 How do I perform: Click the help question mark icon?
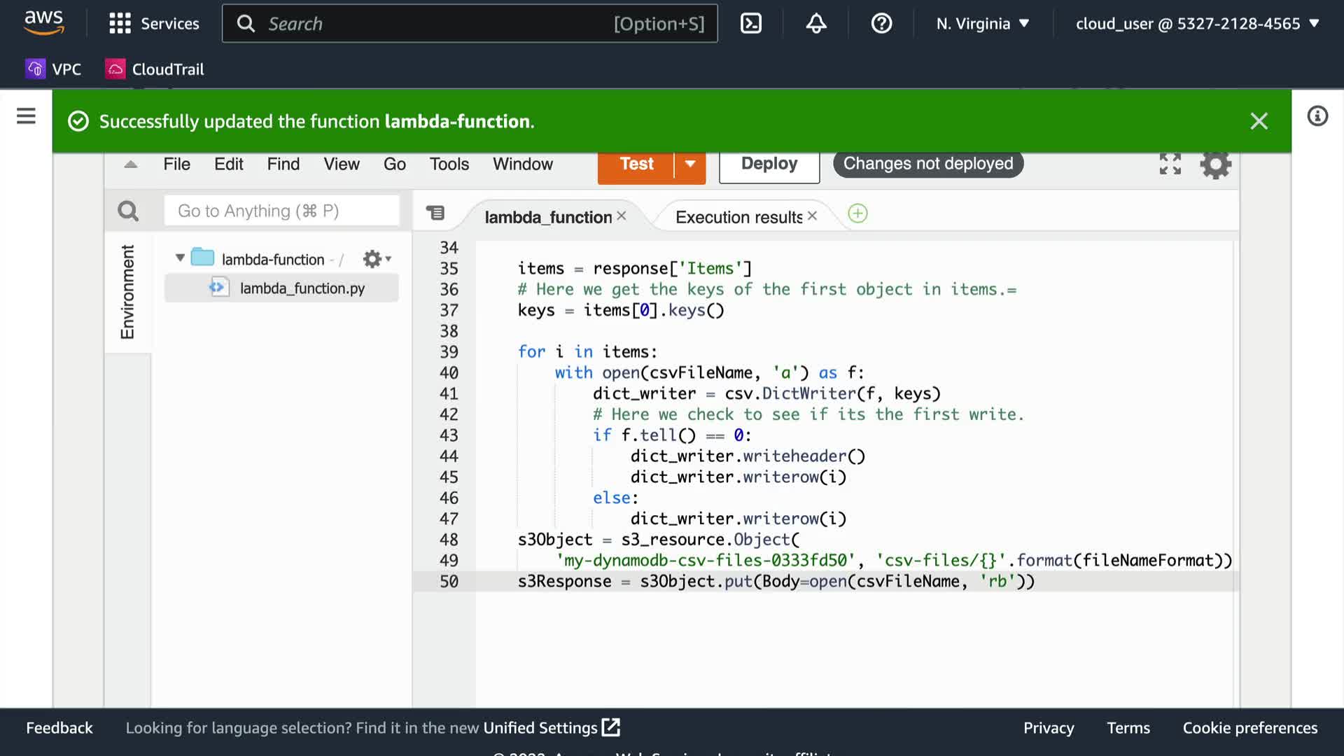pyautogui.click(x=881, y=24)
